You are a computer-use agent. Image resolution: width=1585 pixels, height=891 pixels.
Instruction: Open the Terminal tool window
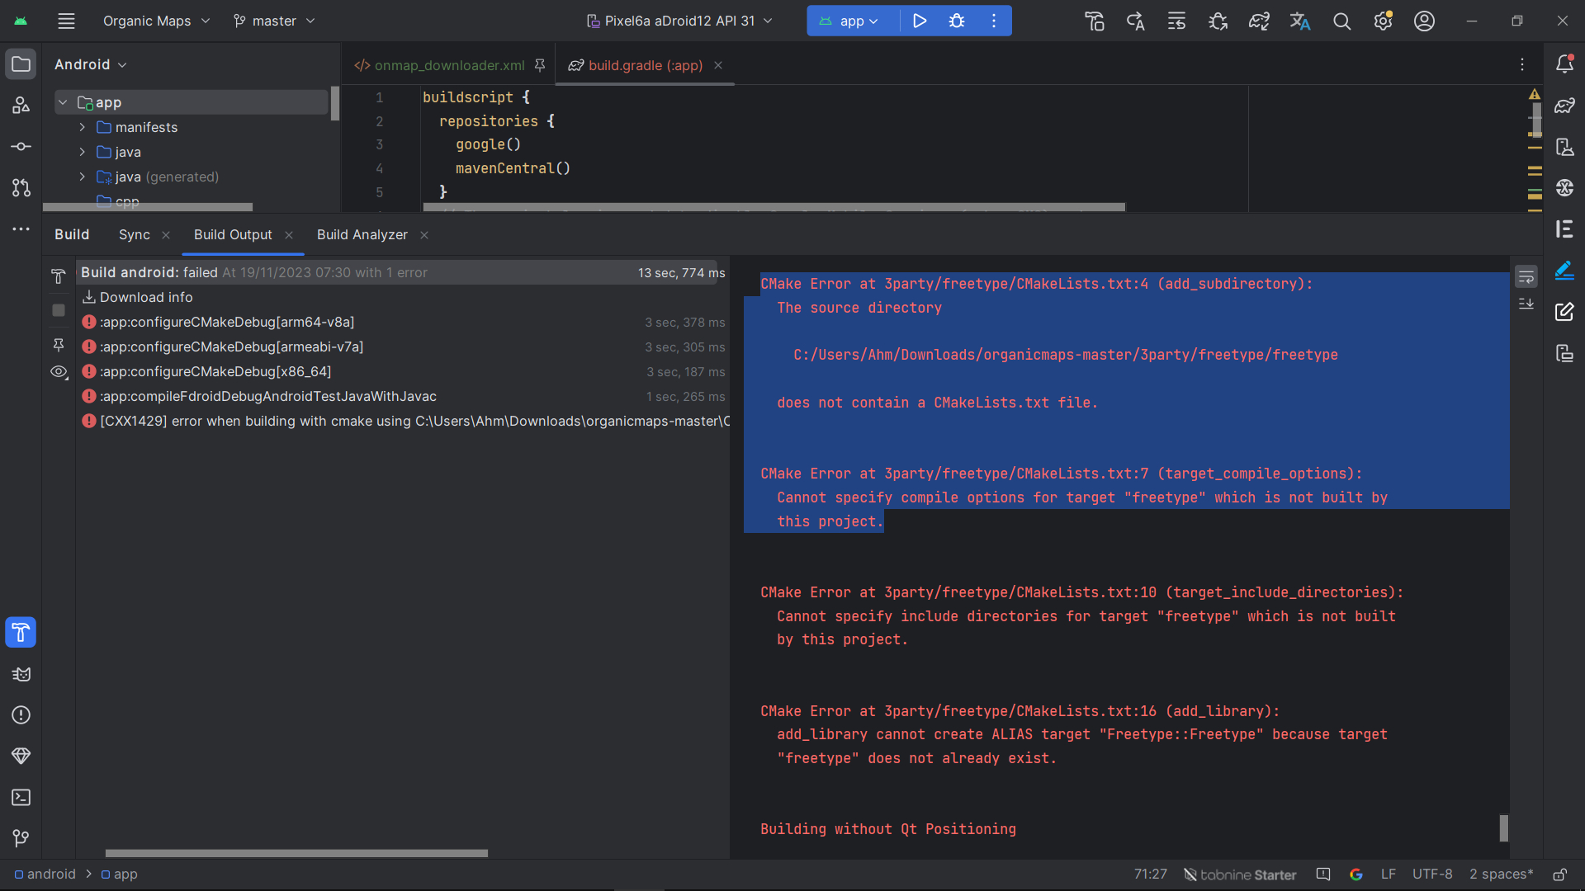[x=21, y=798]
